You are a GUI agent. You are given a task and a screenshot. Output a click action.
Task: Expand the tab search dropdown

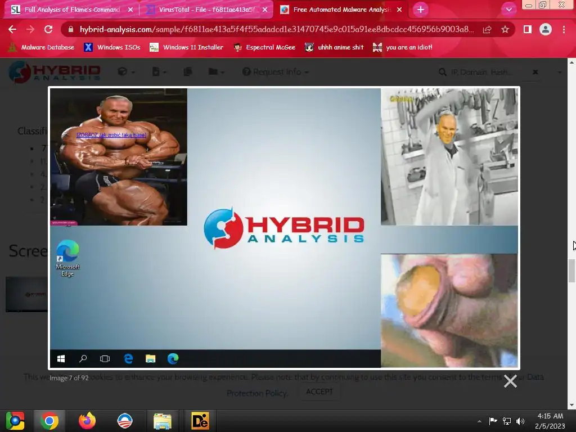click(x=508, y=10)
